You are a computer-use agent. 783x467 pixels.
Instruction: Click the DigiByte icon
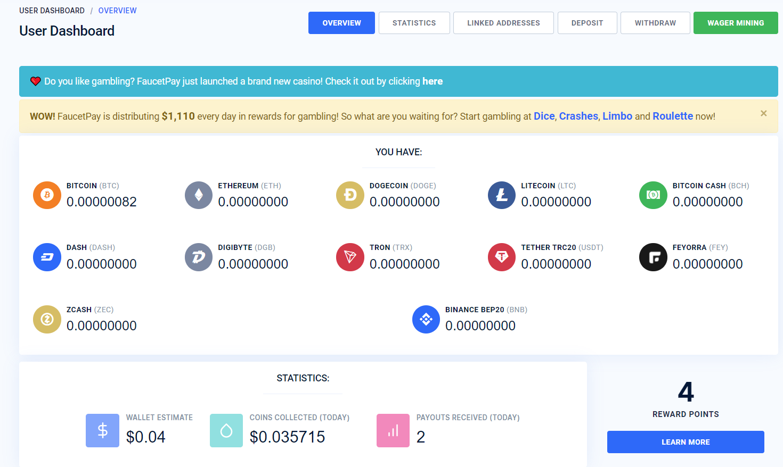click(x=199, y=257)
